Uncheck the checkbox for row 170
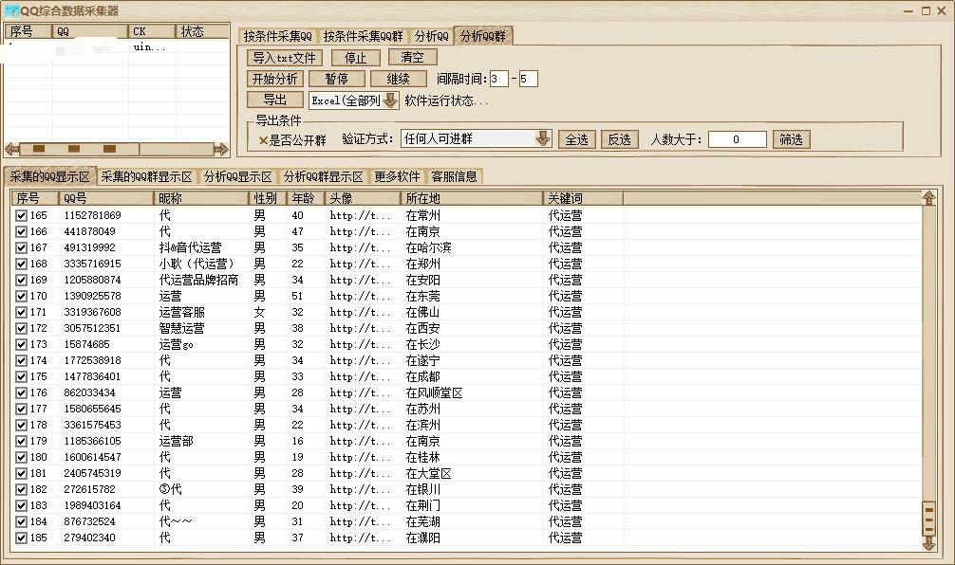 click(21, 296)
